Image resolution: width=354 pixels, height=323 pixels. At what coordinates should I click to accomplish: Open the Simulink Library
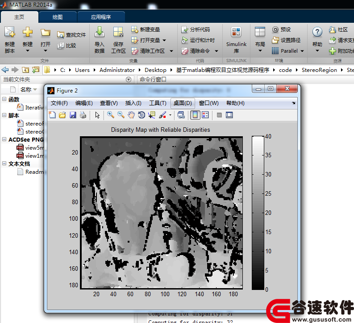point(236,40)
